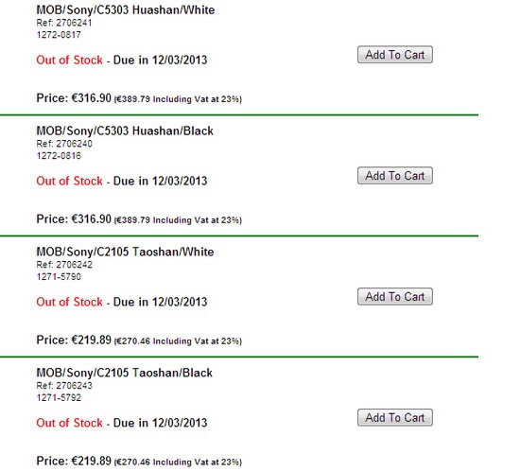
Task: Open MOB/Sony/C5303 Huashan/White product title
Action: 126,10
